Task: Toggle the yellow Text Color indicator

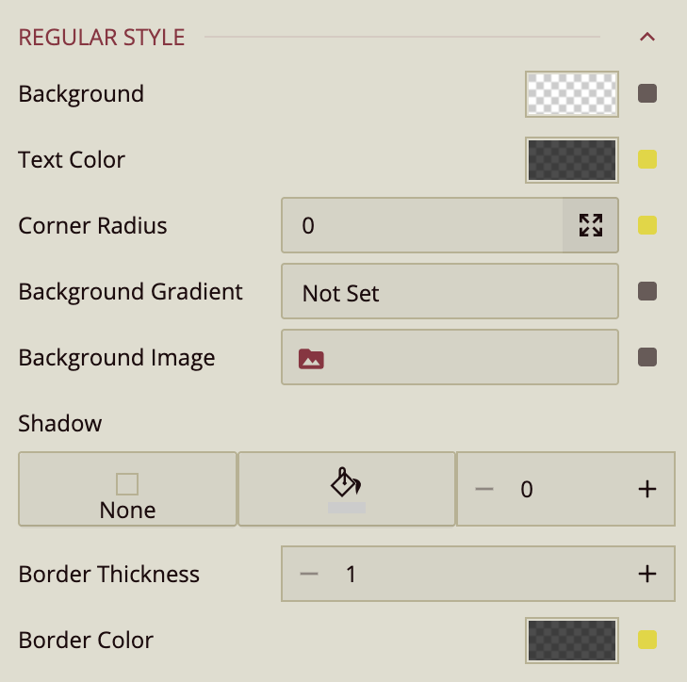Action: pos(647,160)
